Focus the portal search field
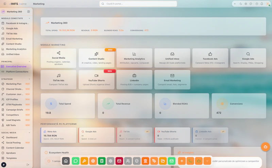This screenshot has width=272, height=168. (x=138, y=4)
